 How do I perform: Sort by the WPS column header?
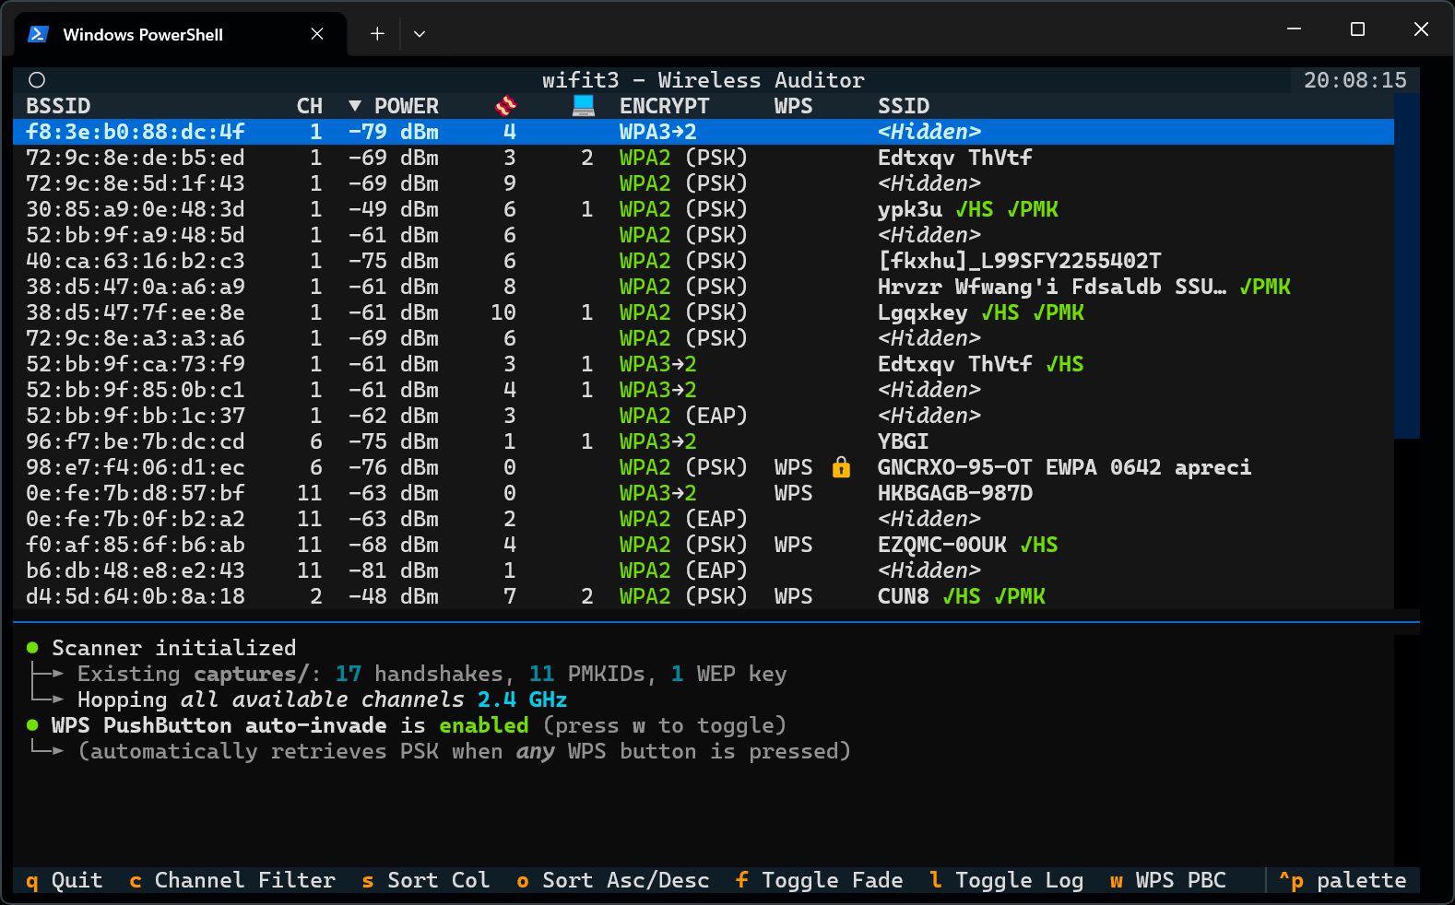click(x=794, y=106)
